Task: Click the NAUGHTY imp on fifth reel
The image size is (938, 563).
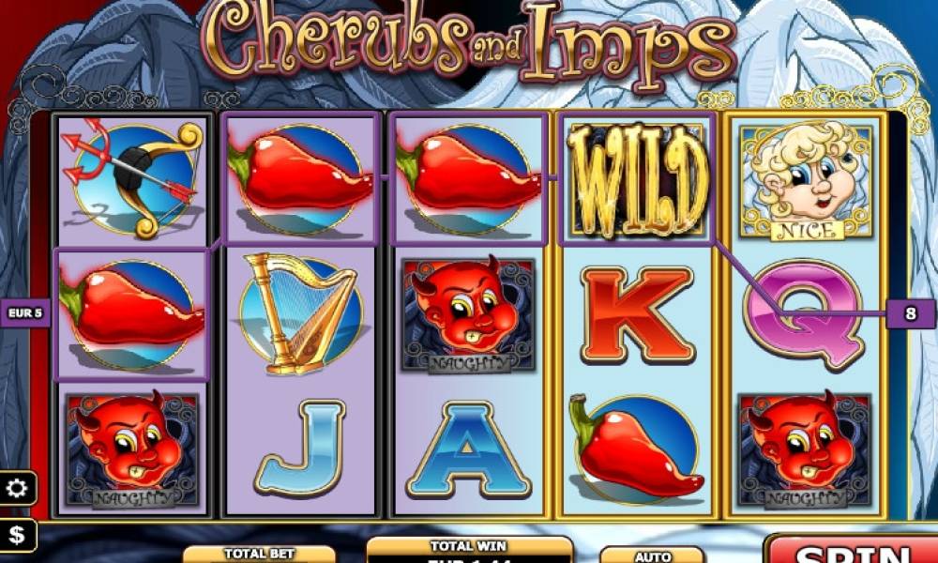Action: coord(805,449)
